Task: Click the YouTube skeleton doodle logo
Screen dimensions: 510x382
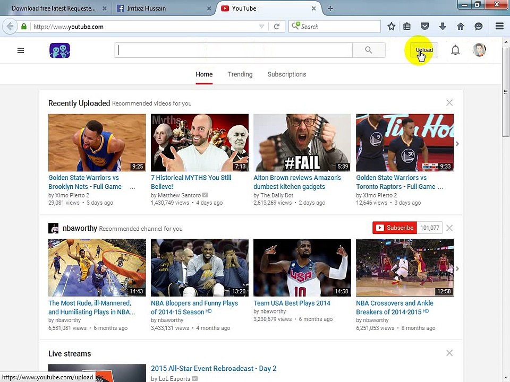Action: tap(60, 50)
